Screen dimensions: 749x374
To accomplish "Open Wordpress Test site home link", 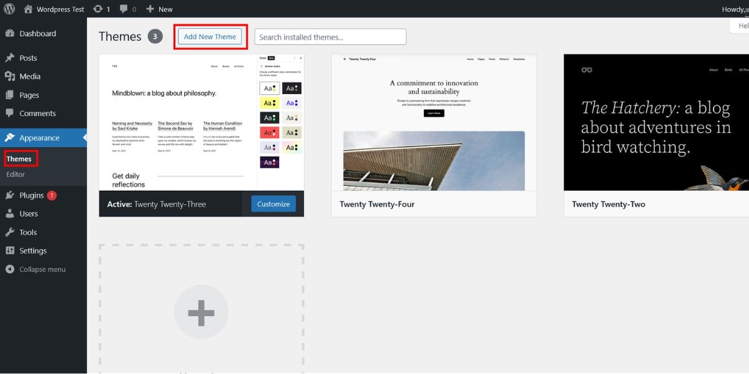I will click(x=54, y=9).
